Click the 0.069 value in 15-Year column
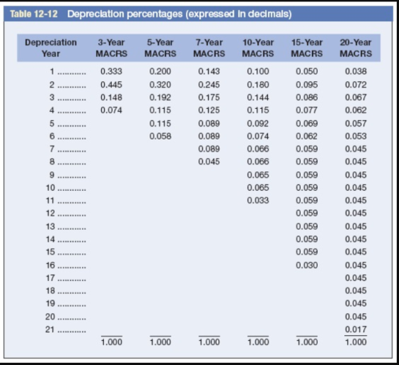Viewport: 399px width, 365px height. click(x=306, y=124)
